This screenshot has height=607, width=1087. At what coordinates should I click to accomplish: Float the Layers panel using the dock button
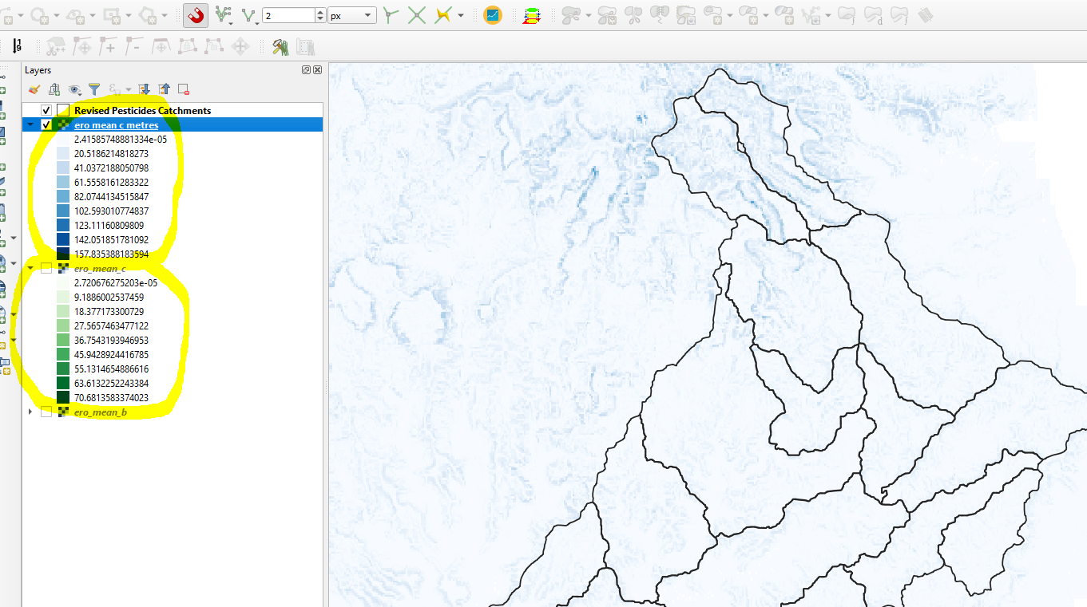coord(306,70)
